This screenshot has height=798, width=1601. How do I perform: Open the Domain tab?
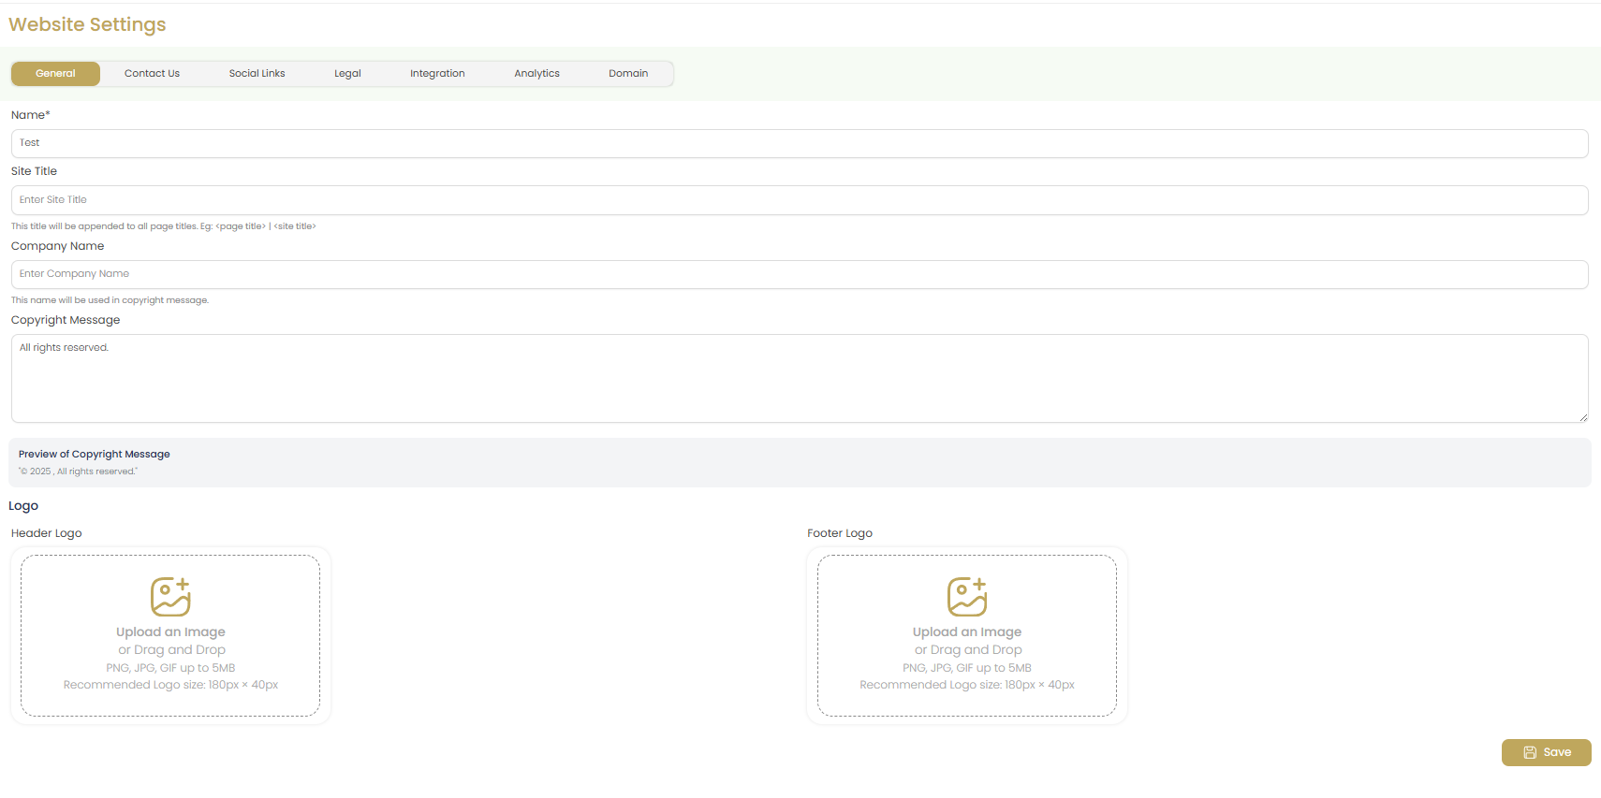pos(628,74)
